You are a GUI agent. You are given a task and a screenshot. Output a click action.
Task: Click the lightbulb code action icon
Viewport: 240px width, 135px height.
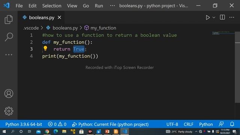45,48
